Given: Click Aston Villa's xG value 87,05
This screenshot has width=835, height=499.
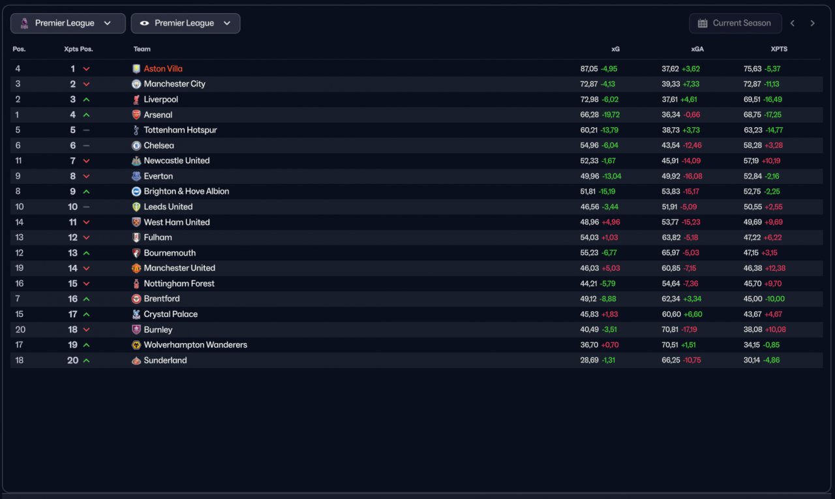Looking at the screenshot, I should (589, 68).
